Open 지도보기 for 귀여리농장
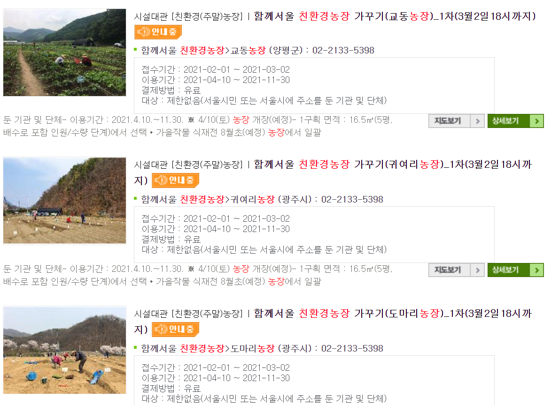Viewport: 551px width, 405px height. point(457,270)
